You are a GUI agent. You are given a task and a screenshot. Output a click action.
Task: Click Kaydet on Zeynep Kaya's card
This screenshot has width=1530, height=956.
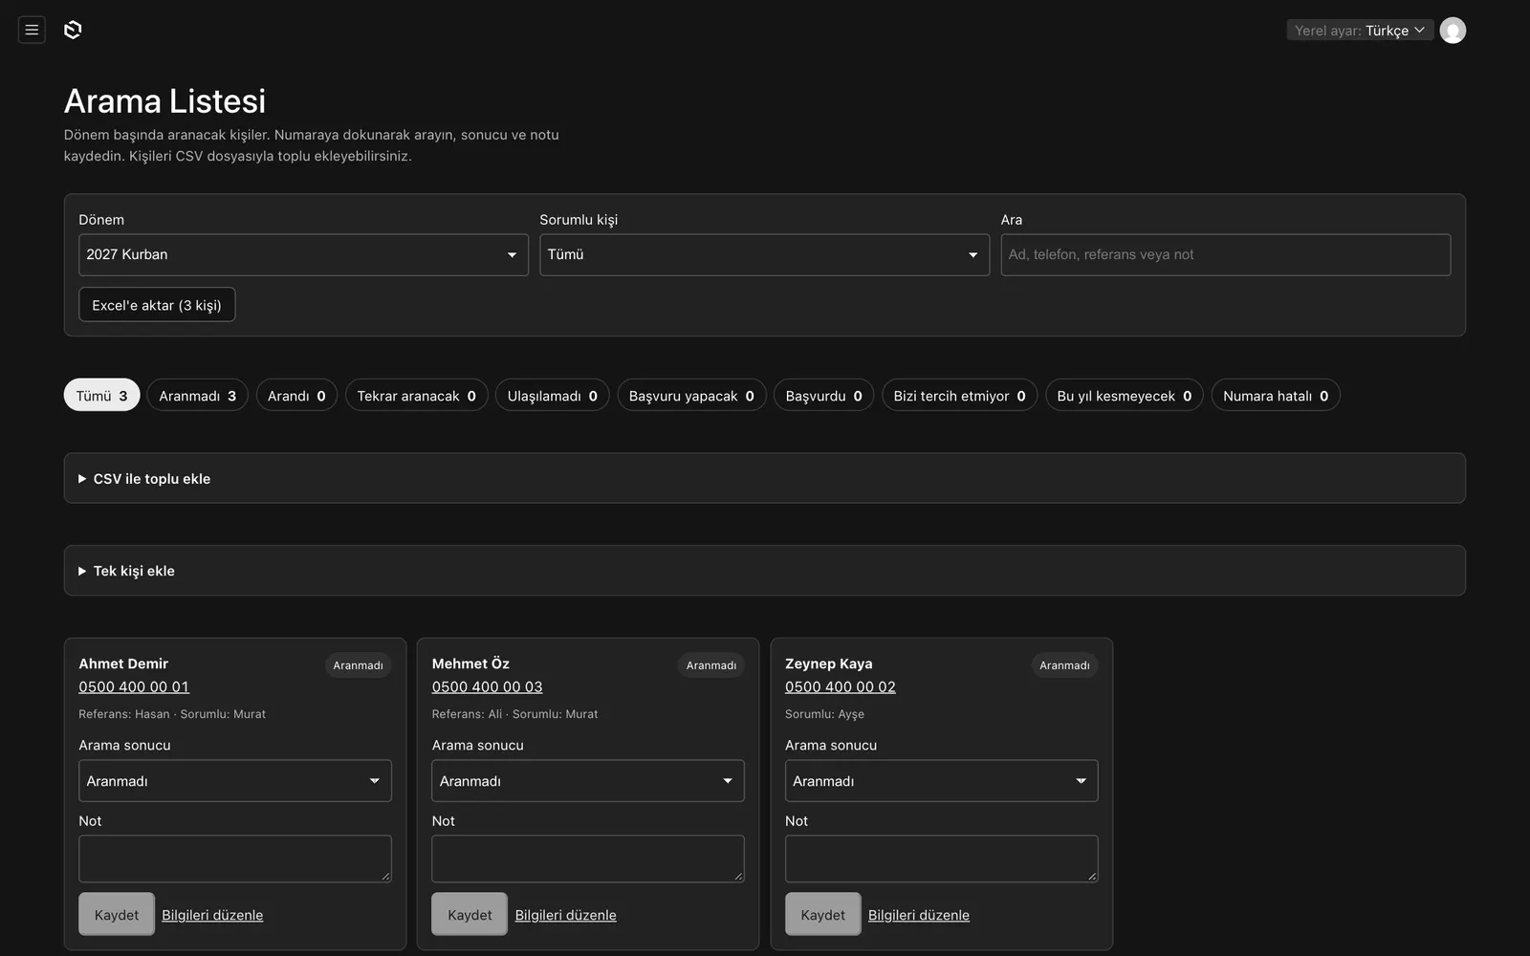pos(823,915)
